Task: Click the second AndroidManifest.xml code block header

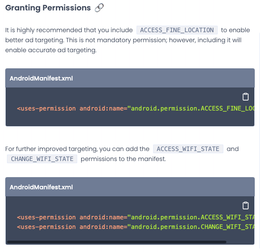Action: [x=130, y=187]
